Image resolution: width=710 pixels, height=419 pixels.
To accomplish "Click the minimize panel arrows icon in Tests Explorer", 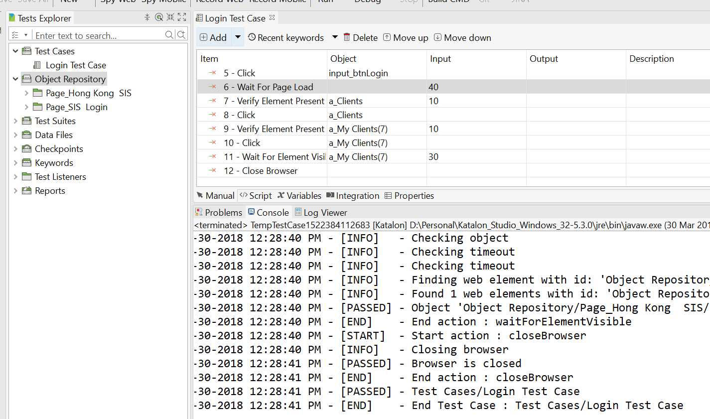I will (170, 17).
